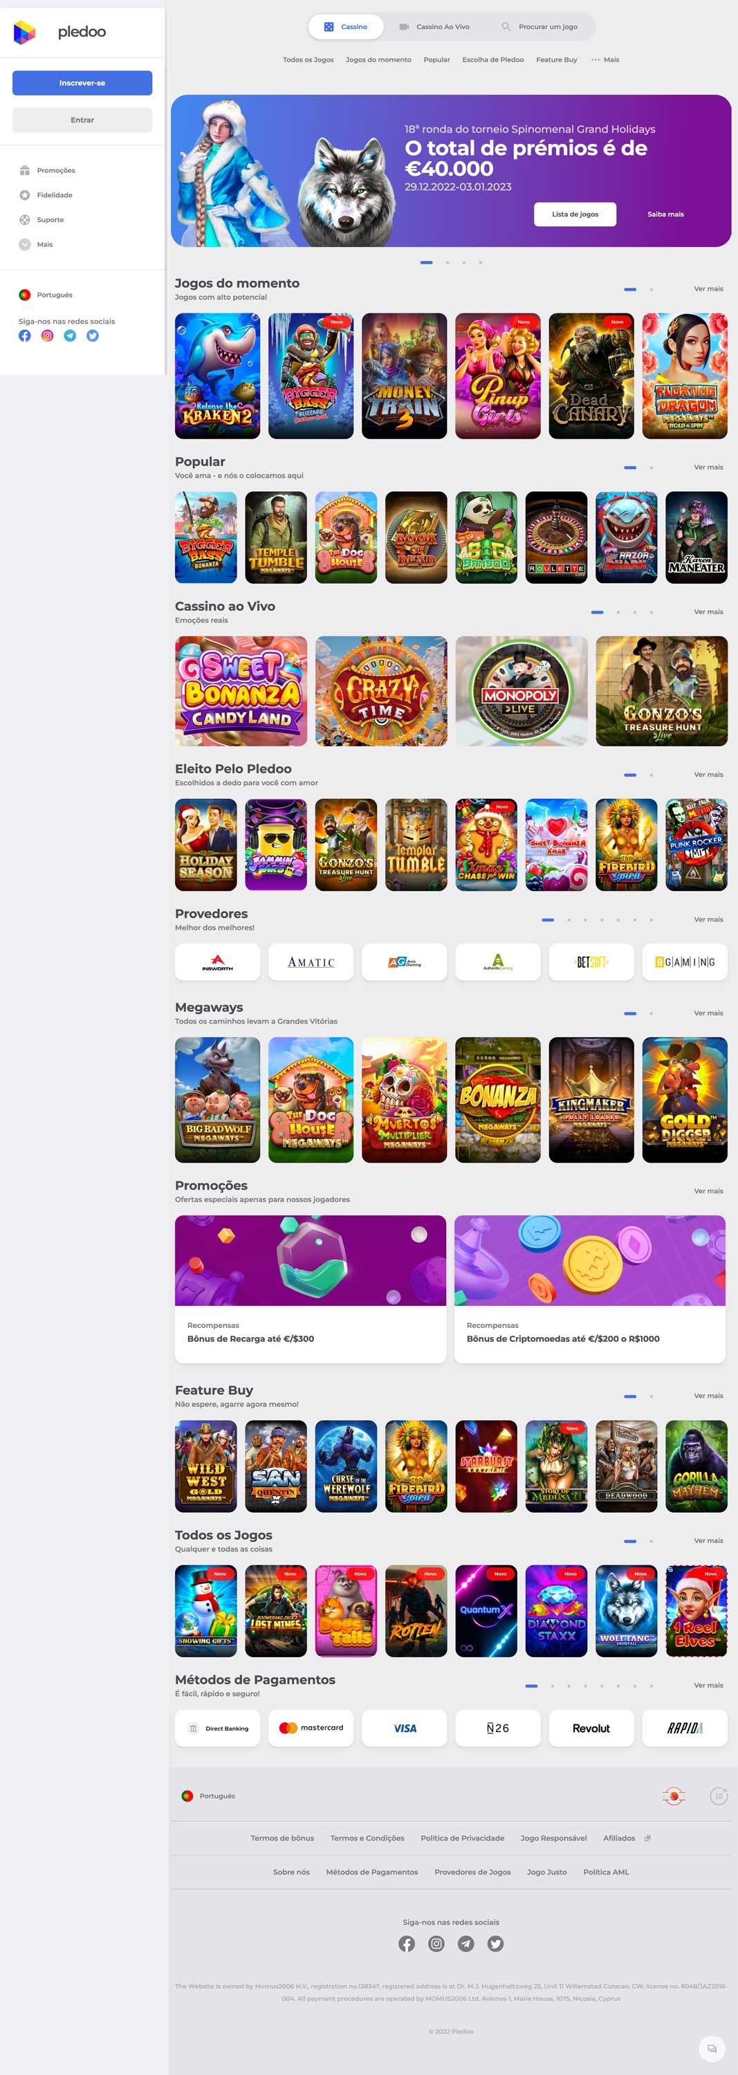Select the last Provedores page dot
This screenshot has height=2075, width=738.
pos(651,920)
